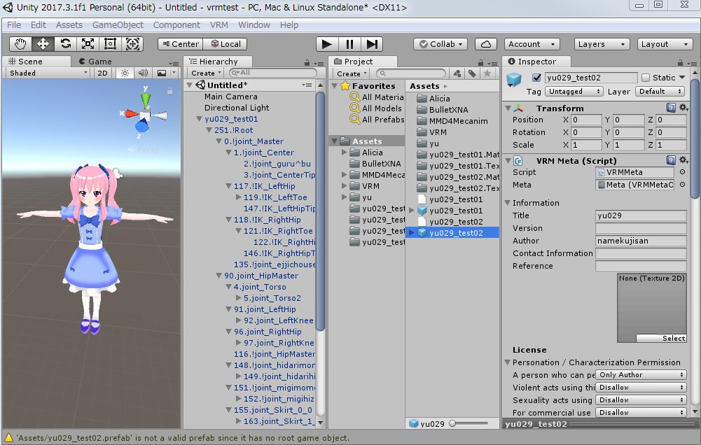Viewport: 701px width, 445px height.
Task: Click the Account button
Action: [532, 44]
